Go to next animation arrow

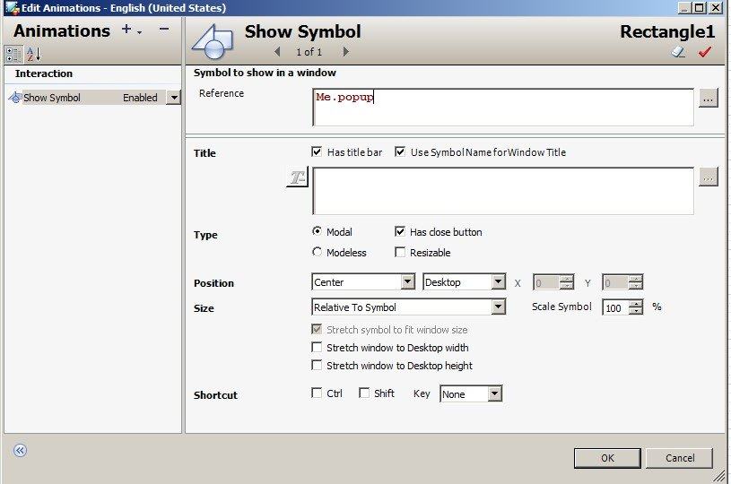(x=346, y=52)
